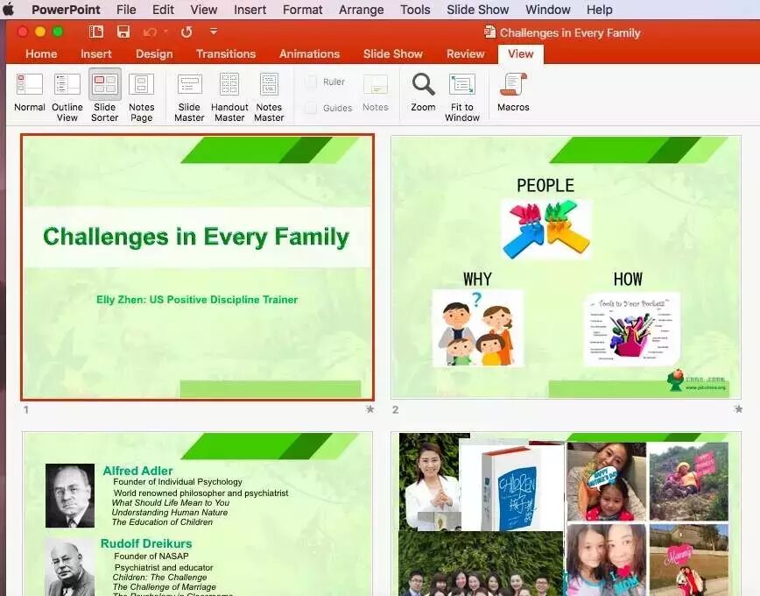Open the View menu in menu bar
Image resolution: width=760 pixels, height=596 pixels.
[203, 10]
